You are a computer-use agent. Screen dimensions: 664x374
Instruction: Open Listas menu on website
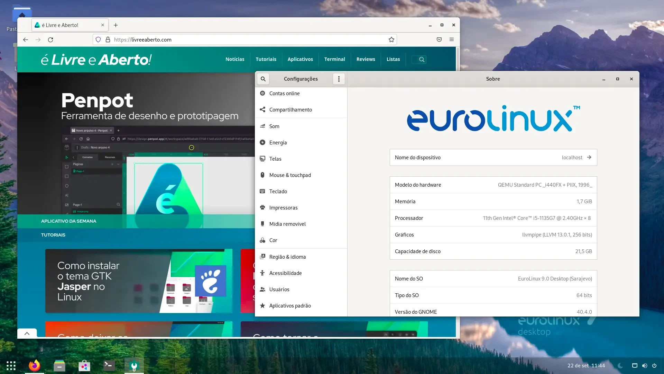click(393, 59)
